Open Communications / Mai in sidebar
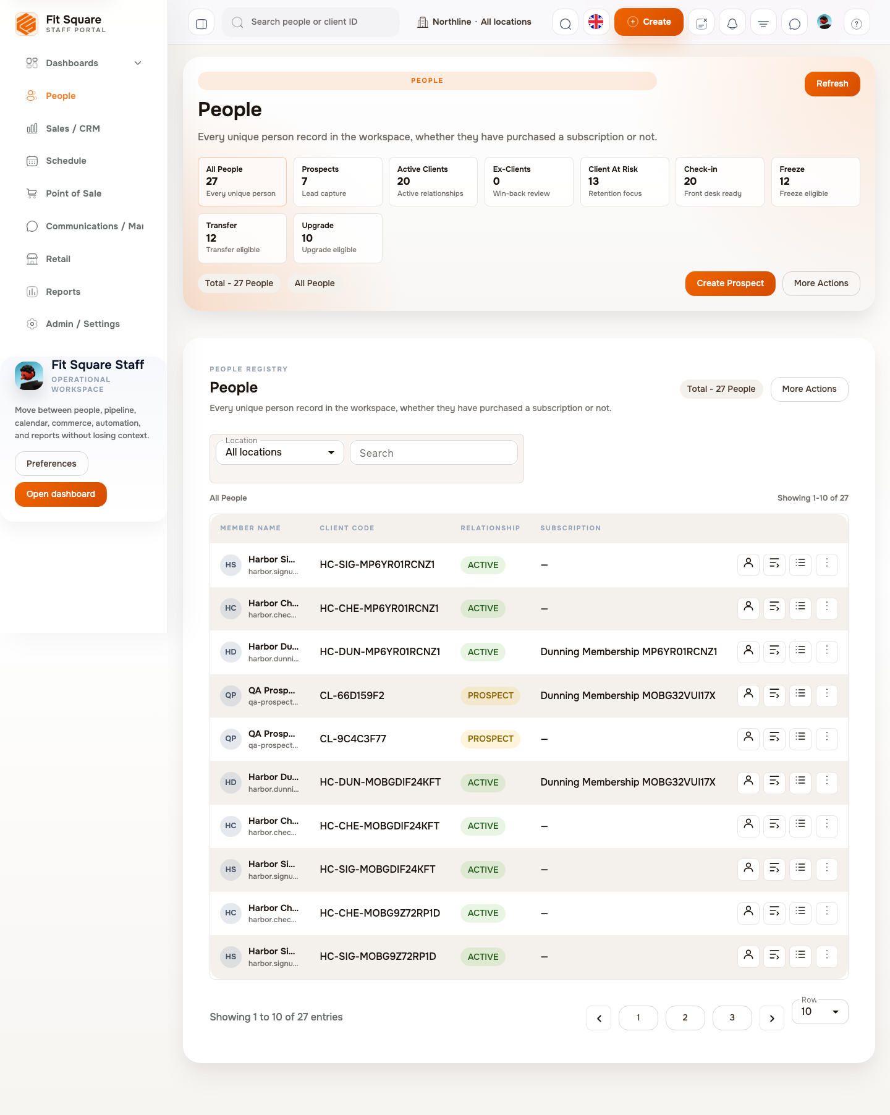 click(84, 226)
